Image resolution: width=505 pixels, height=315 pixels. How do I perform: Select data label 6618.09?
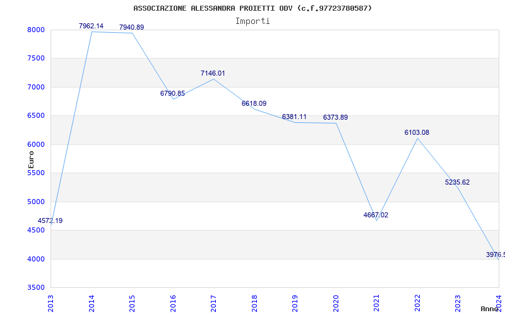254,103
